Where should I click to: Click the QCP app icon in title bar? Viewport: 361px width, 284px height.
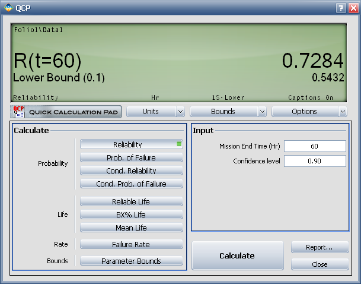point(8,8)
